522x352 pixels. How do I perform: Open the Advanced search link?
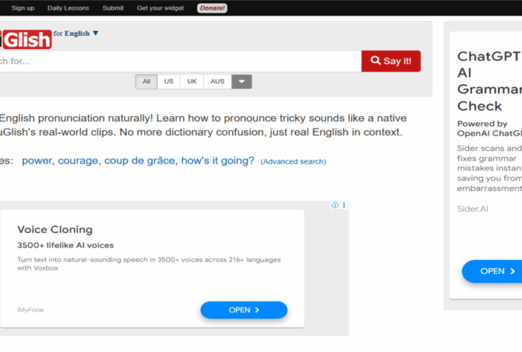pyautogui.click(x=293, y=161)
